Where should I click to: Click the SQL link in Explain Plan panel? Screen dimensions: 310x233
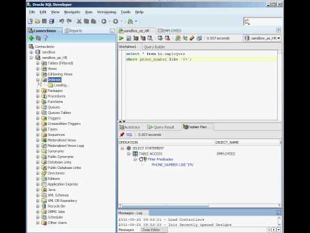[x=129, y=135]
